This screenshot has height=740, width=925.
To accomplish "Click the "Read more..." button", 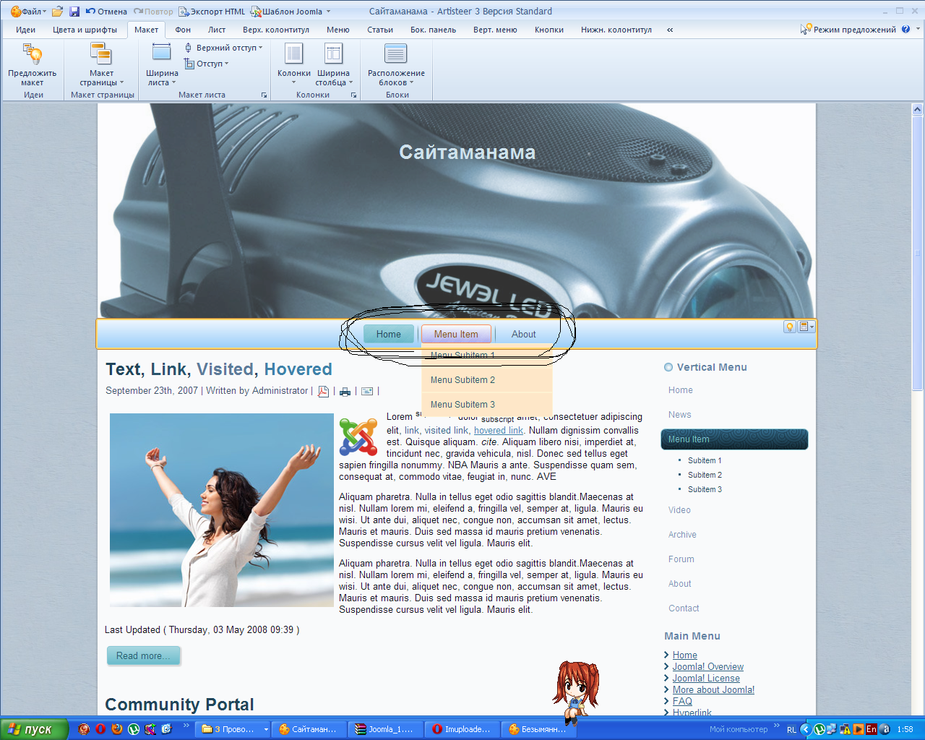I will pos(143,655).
